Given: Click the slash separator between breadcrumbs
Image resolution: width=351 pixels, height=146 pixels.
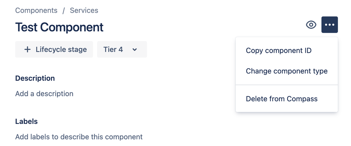Looking at the screenshot, I should (64, 11).
